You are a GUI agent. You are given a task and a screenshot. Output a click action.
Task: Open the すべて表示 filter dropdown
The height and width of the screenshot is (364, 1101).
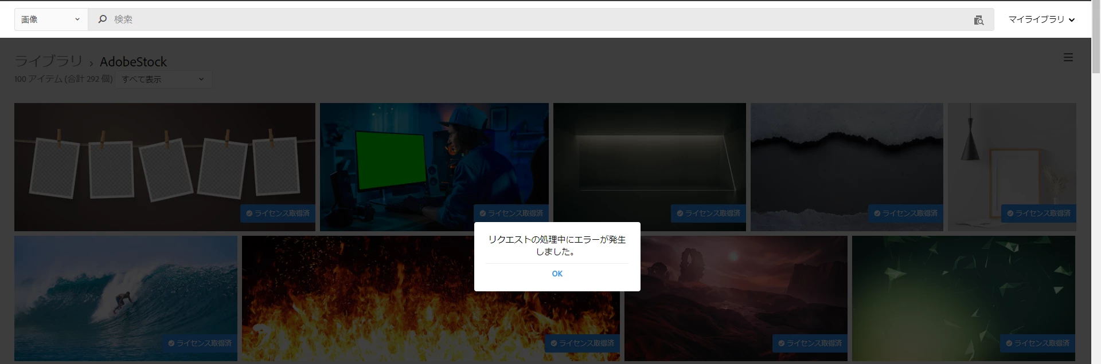[163, 79]
